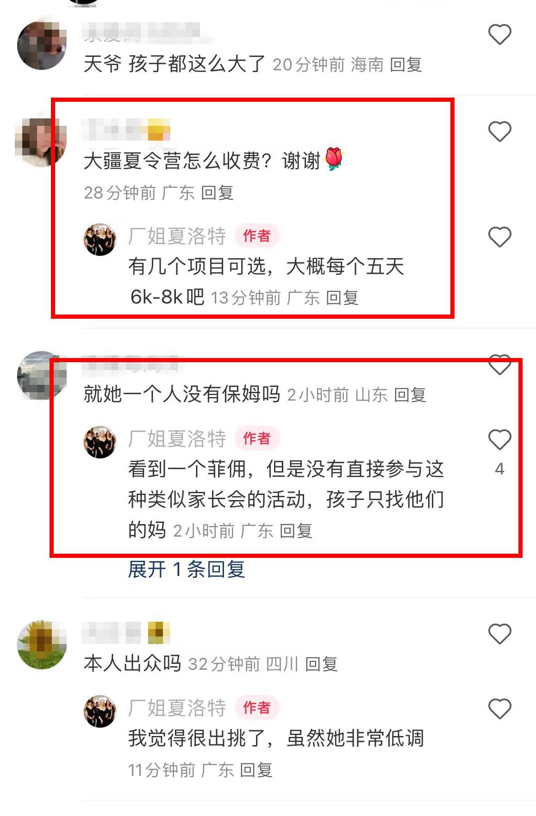Like the 就她一个人没有保姆吗 comment
This screenshot has height=816, width=536.
[499, 365]
